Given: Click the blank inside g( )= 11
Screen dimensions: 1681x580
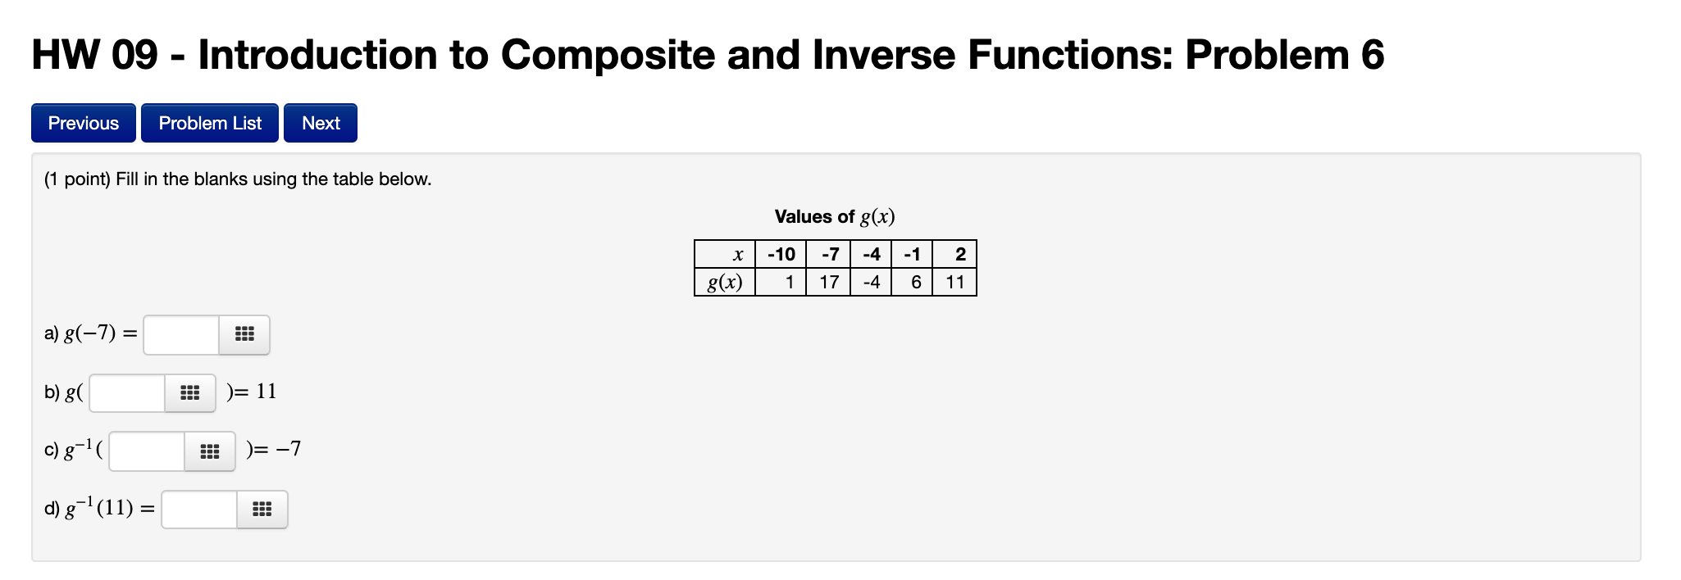Looking at the screenshot, I should [125, 392].
